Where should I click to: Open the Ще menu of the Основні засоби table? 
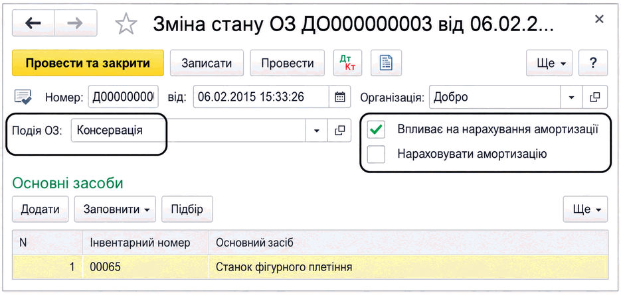pos(585,209)
